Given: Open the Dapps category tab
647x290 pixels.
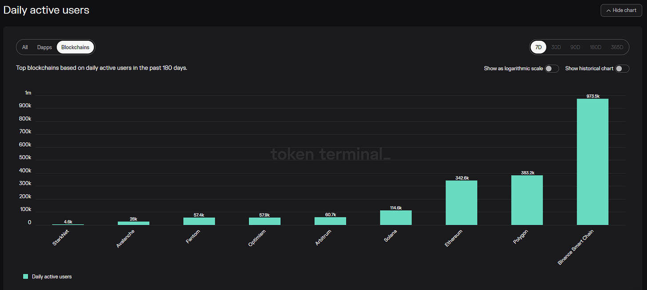Looking at the screenshot, I should [x=44, y=47].
